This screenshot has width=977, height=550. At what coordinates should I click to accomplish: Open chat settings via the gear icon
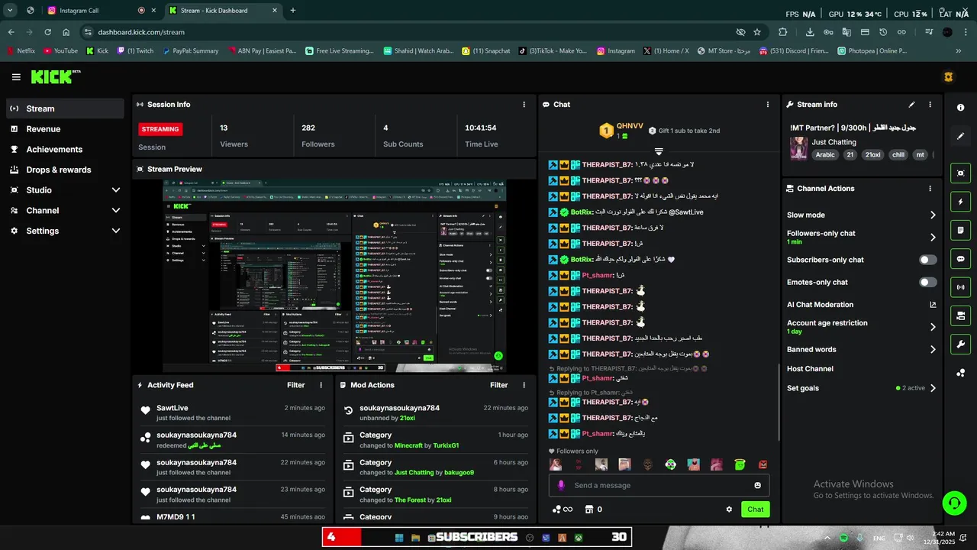coord(729,510)
